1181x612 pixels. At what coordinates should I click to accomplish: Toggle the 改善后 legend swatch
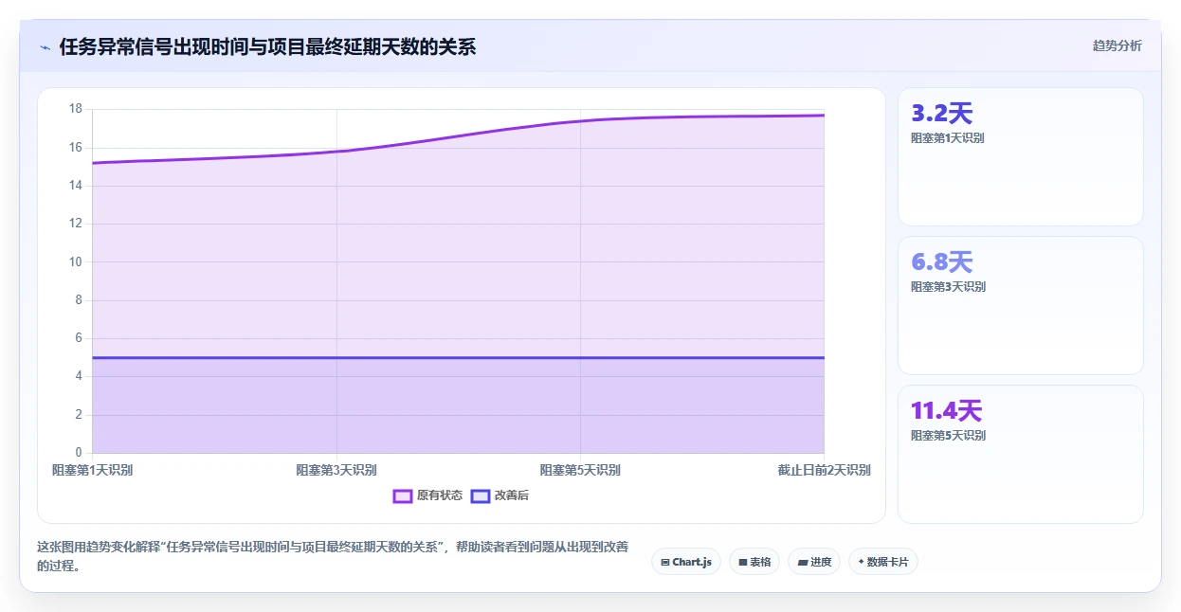(481, 495)
